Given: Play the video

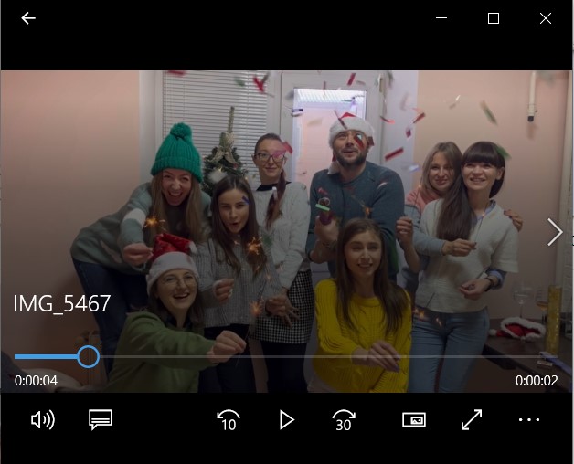Looking at the screenshot, I should (x=287, y=420).
